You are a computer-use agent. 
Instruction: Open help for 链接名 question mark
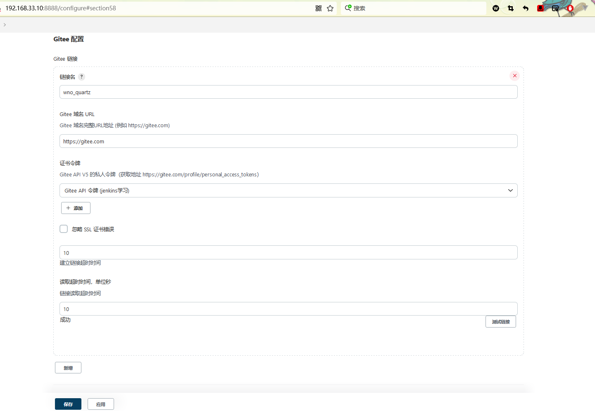point(82,77)
